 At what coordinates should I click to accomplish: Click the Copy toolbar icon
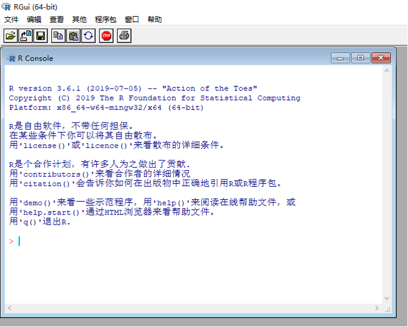tap(58, 36)
